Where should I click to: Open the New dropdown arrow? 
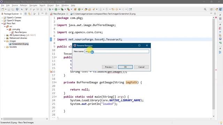(6, 9)
